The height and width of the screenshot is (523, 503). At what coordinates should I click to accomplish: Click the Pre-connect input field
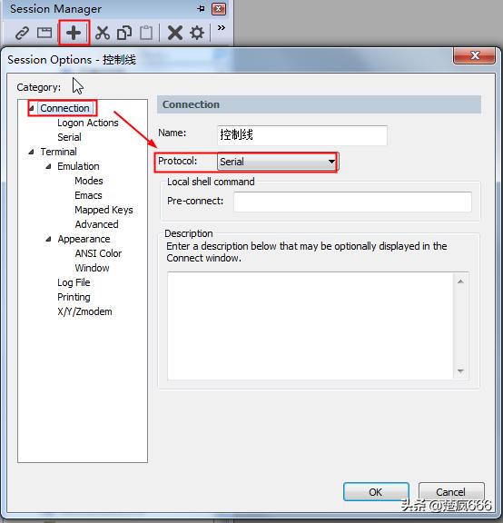tap(352, 202)
